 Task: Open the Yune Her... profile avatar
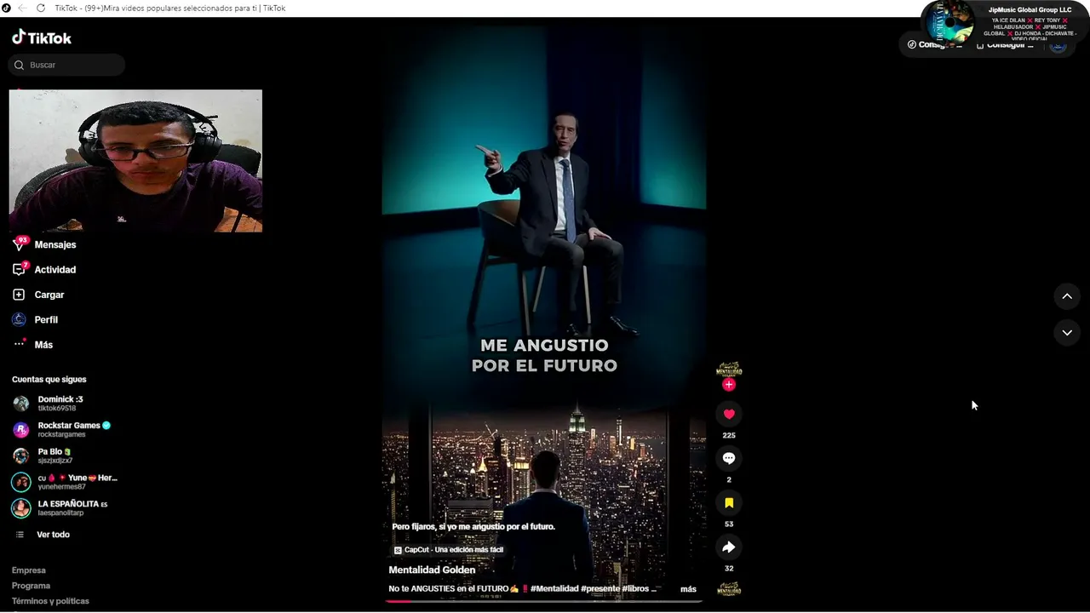coord(20,482)
